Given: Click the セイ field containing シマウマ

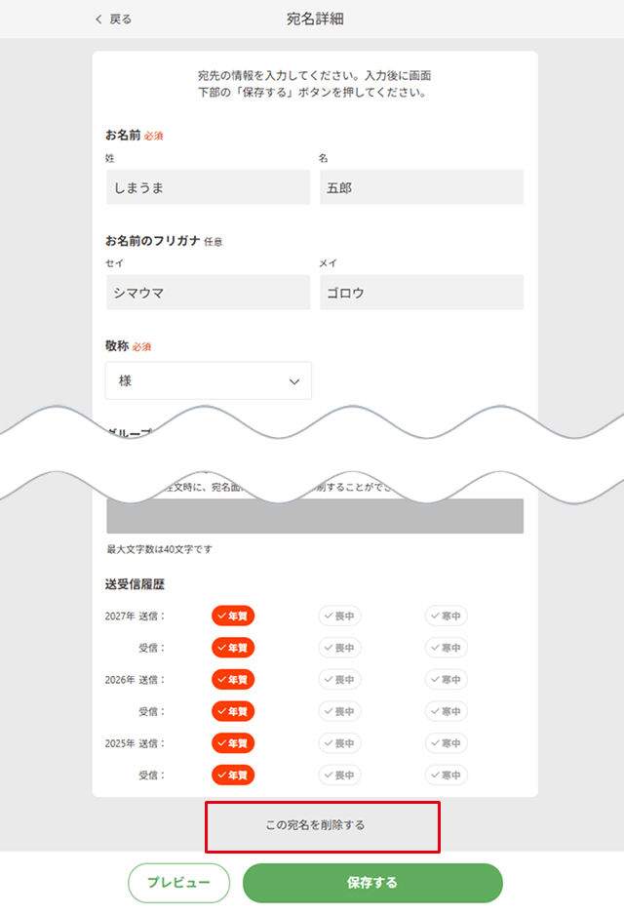Looking at the screenshot, I should tap(209, 293).
